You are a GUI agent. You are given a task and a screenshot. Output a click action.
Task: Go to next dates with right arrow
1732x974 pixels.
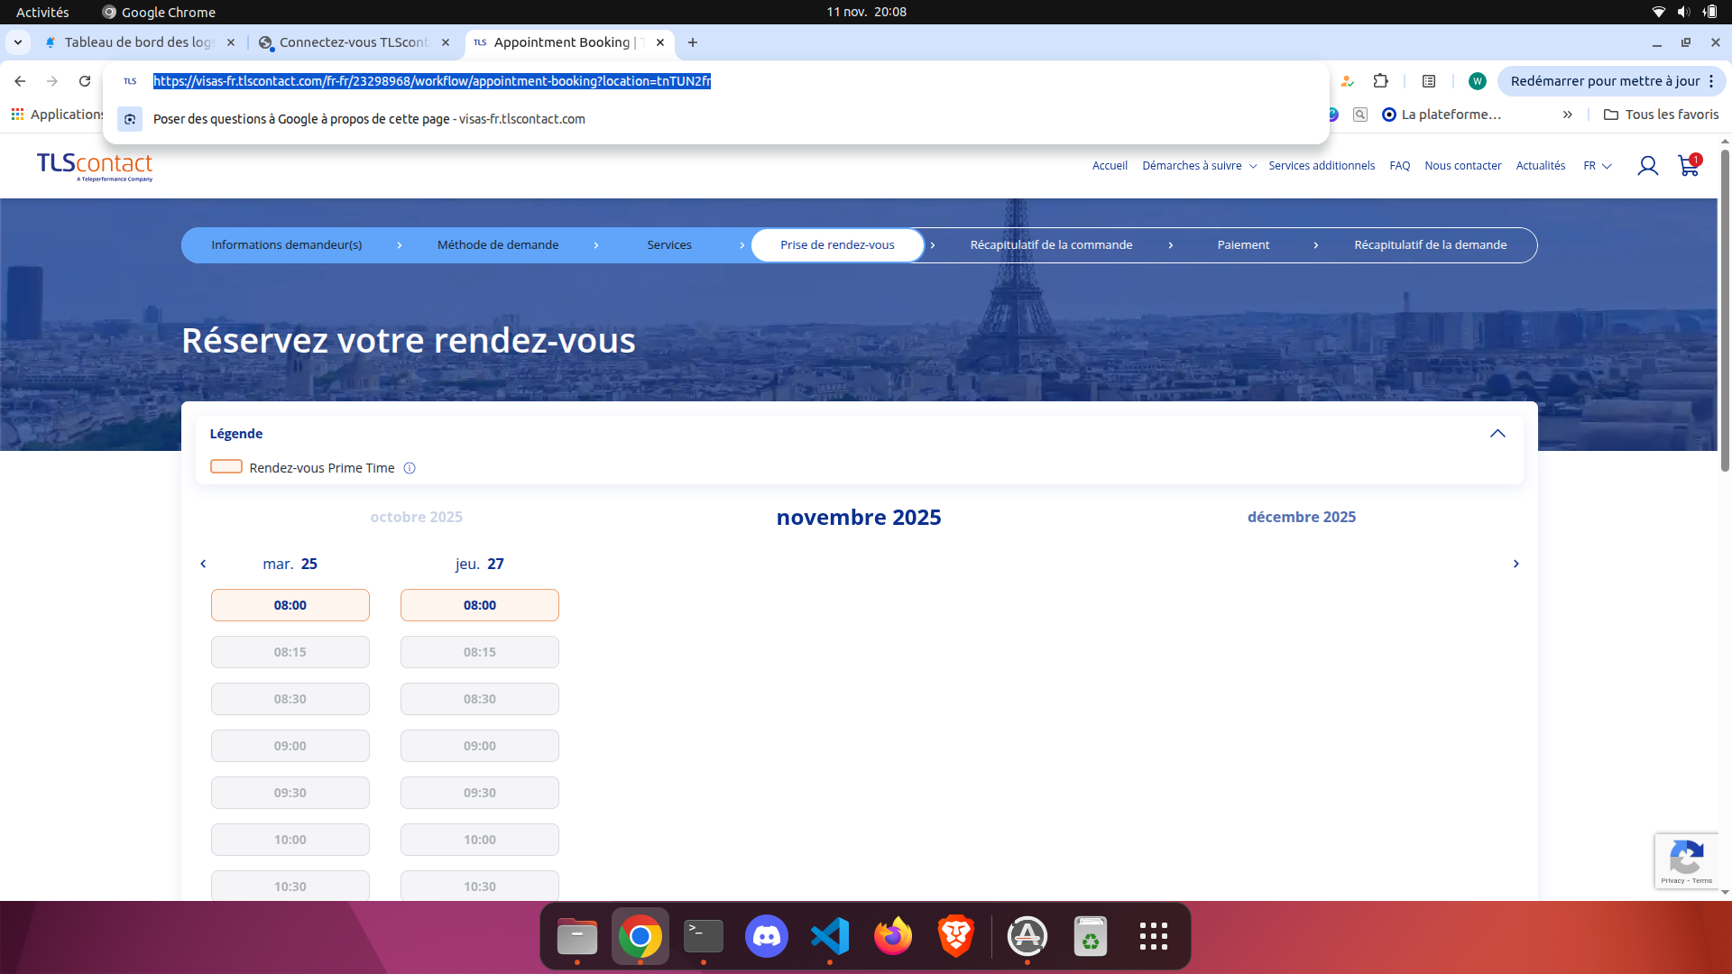click(1515, 564)
